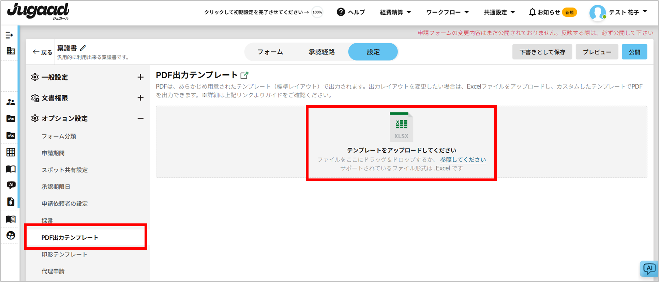
Task: Open the AI chat assistant icon at bottom right
Action: (648, 269)
